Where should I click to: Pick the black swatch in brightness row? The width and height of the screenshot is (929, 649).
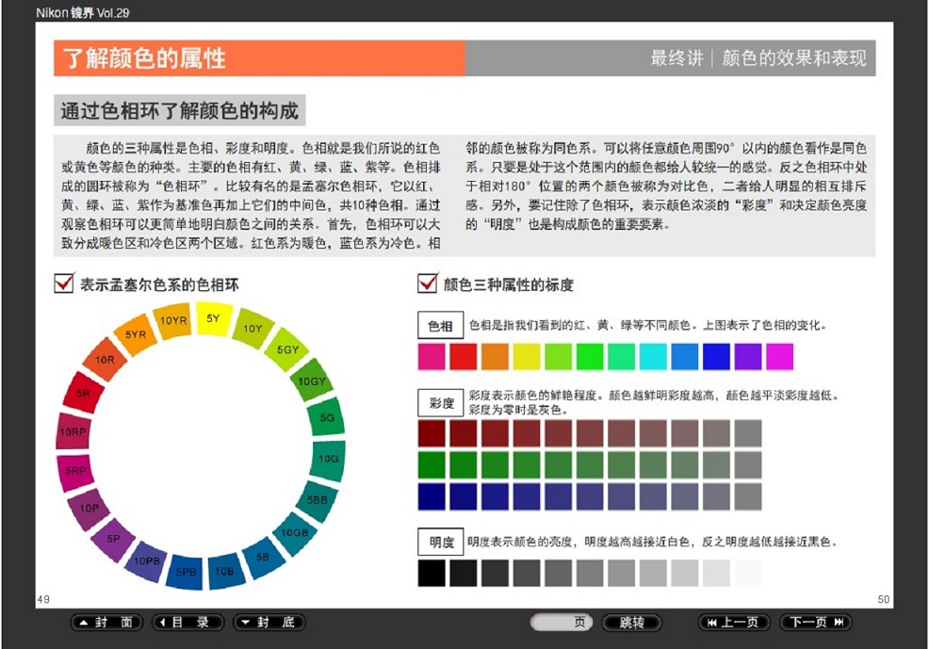(x=432, y=573)
